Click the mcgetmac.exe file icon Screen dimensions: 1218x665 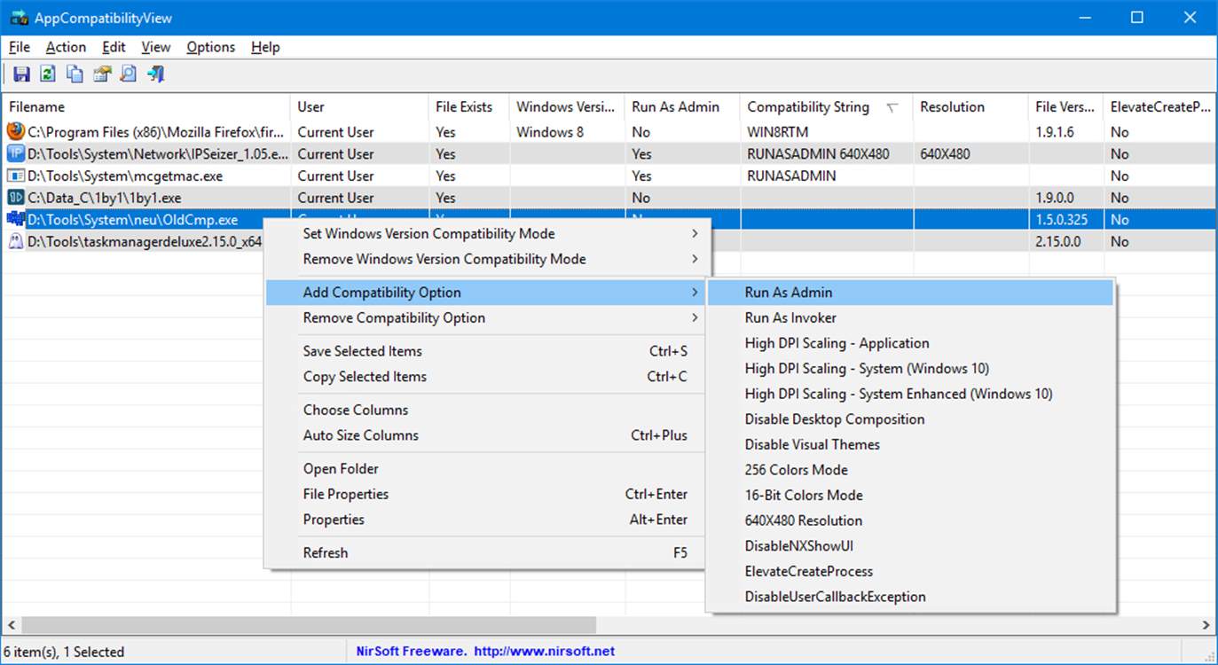click(15, 176)
